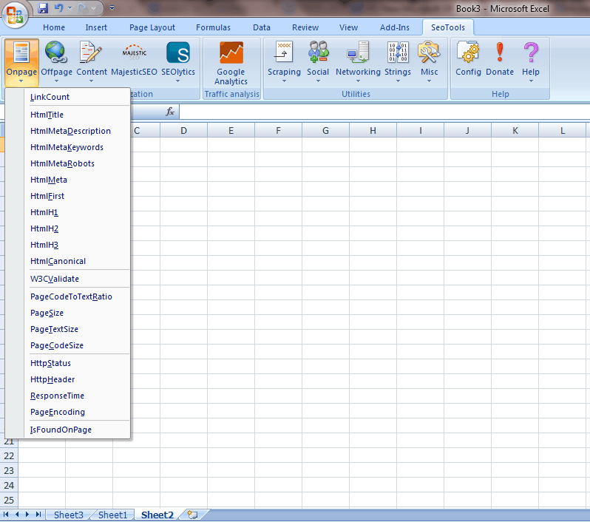Open the View ribbon tab
Image resolution: width=590 pixels, height=522 pixels.
[348, 27]
